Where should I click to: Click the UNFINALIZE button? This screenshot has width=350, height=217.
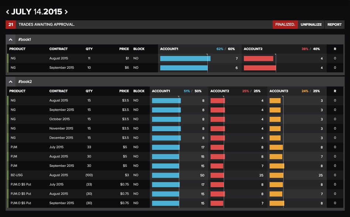coord(311,24)
